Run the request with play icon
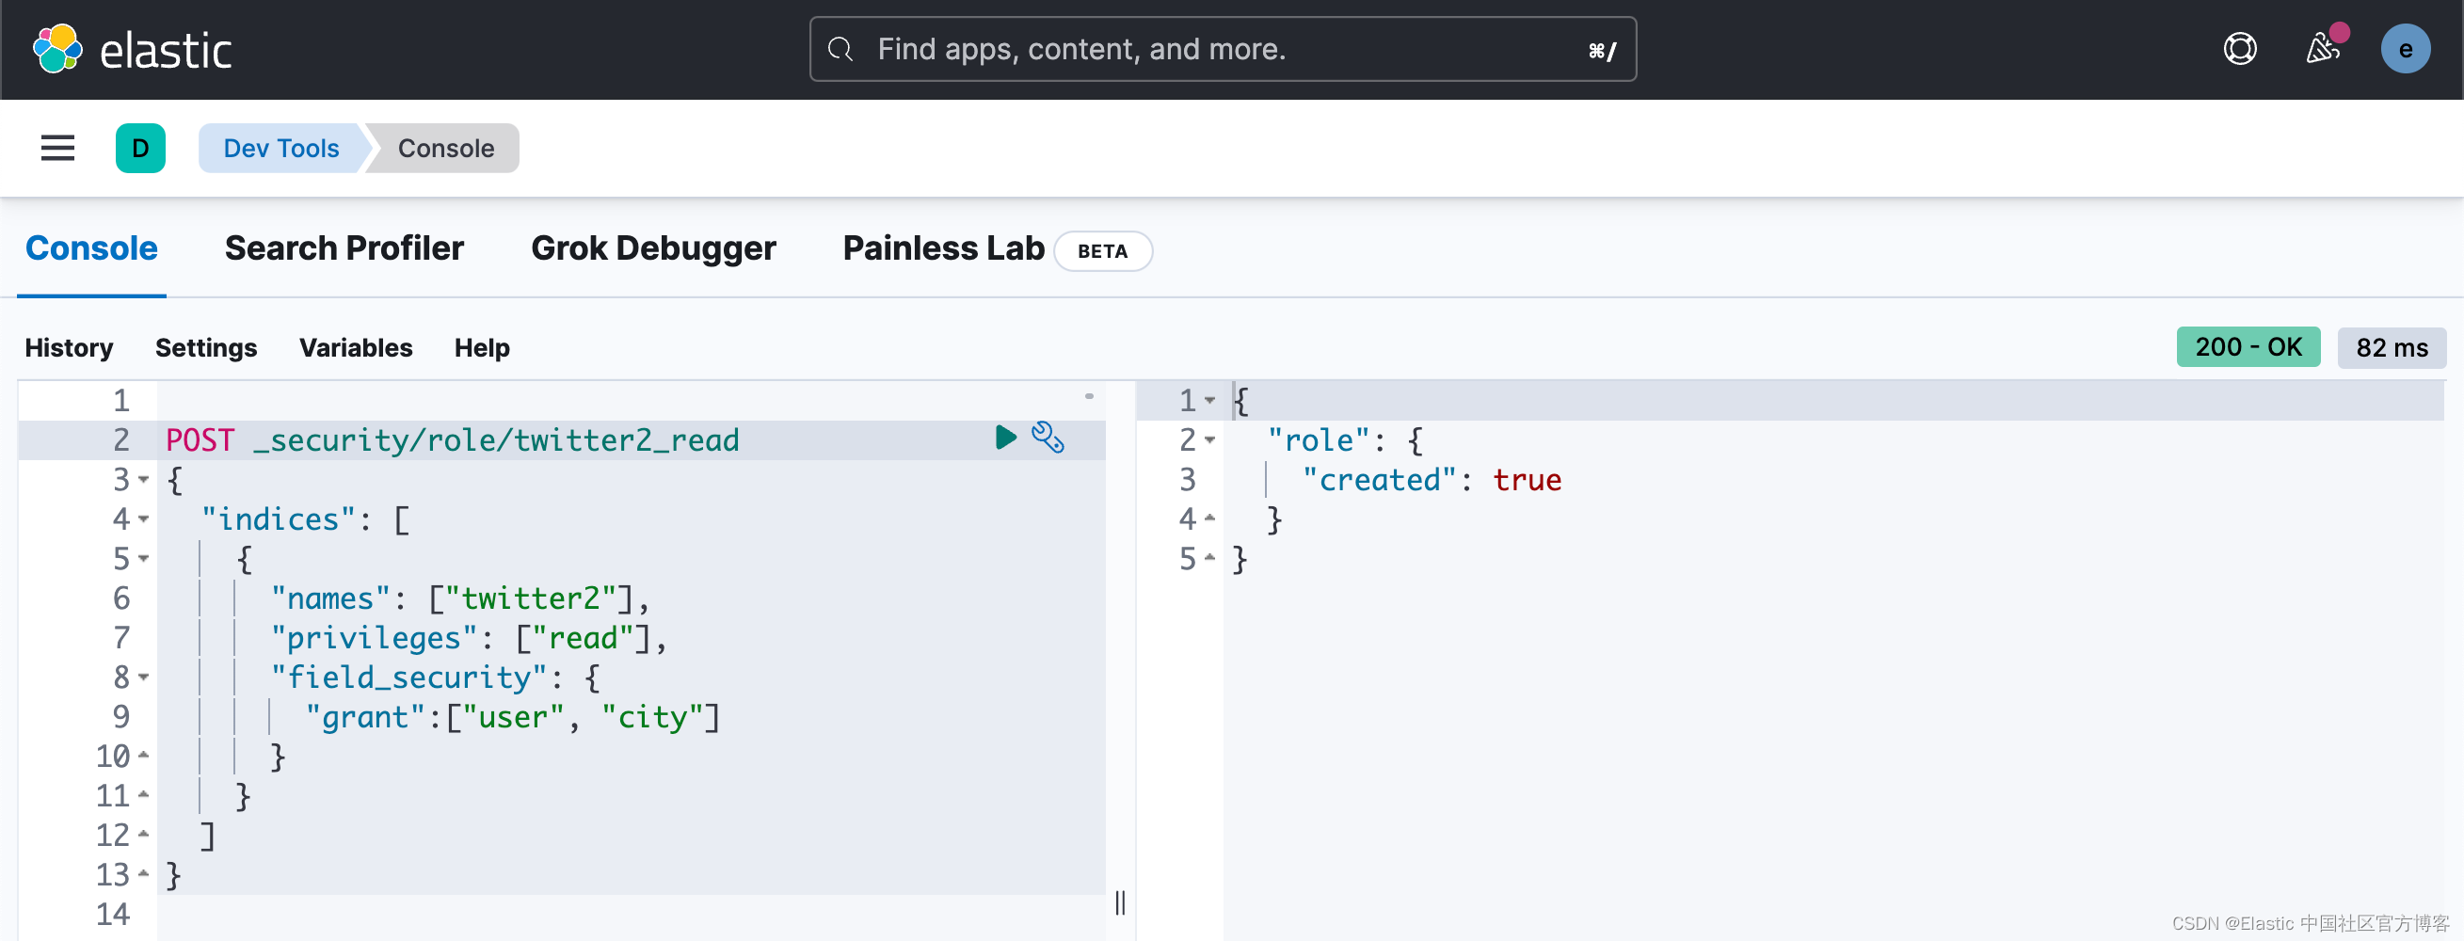 tap(1005, 438)
